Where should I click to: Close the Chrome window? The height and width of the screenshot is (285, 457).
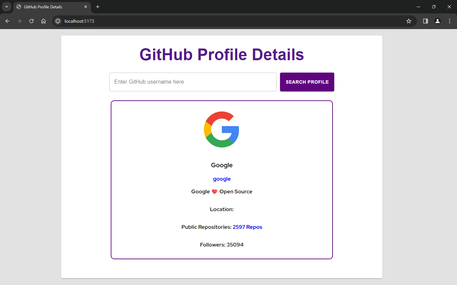(449, 7)
